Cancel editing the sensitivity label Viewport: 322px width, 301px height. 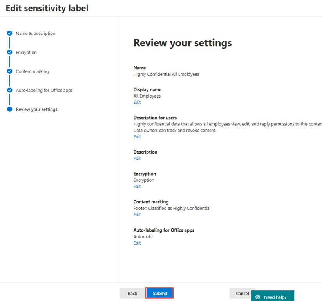coord(242,293)
